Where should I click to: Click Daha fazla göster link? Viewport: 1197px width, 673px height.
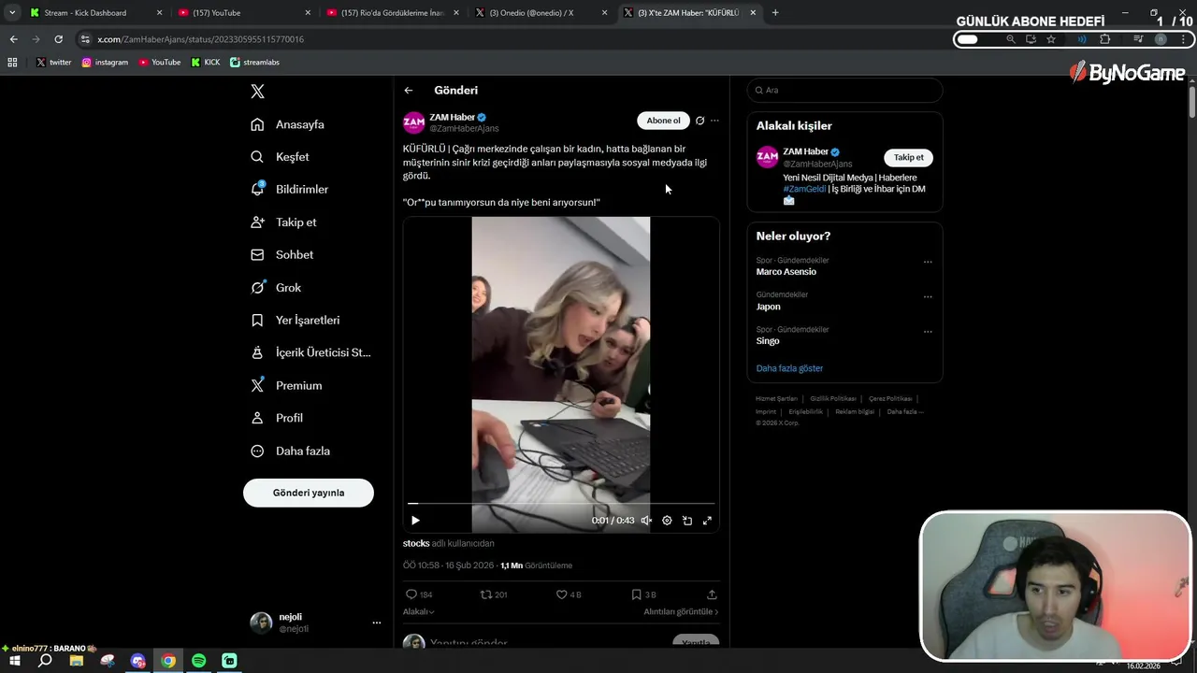789,368
